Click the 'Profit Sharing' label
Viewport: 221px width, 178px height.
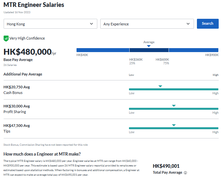pyautogui.click(x=15, y=112)
